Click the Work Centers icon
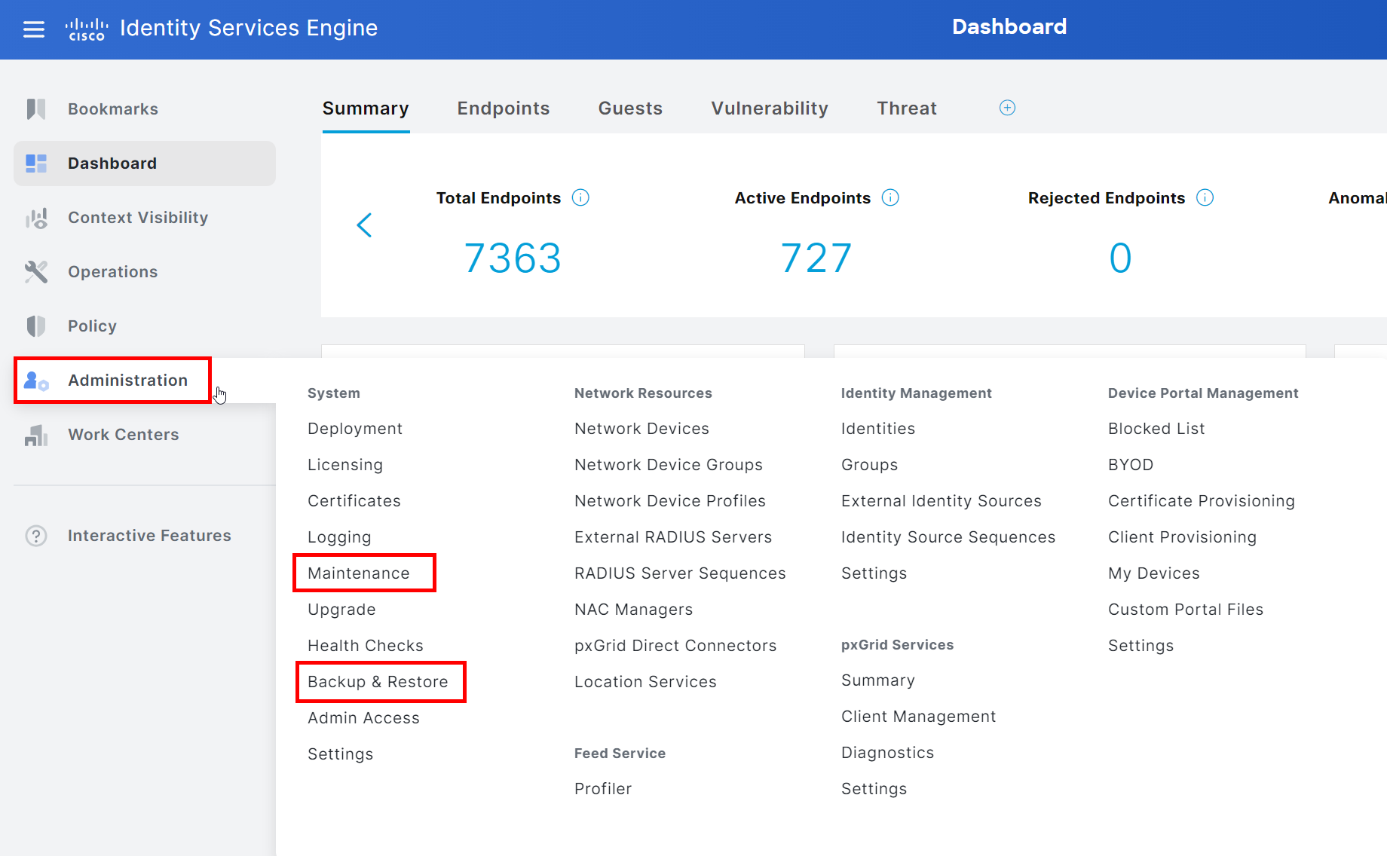 tap(36, 435)
